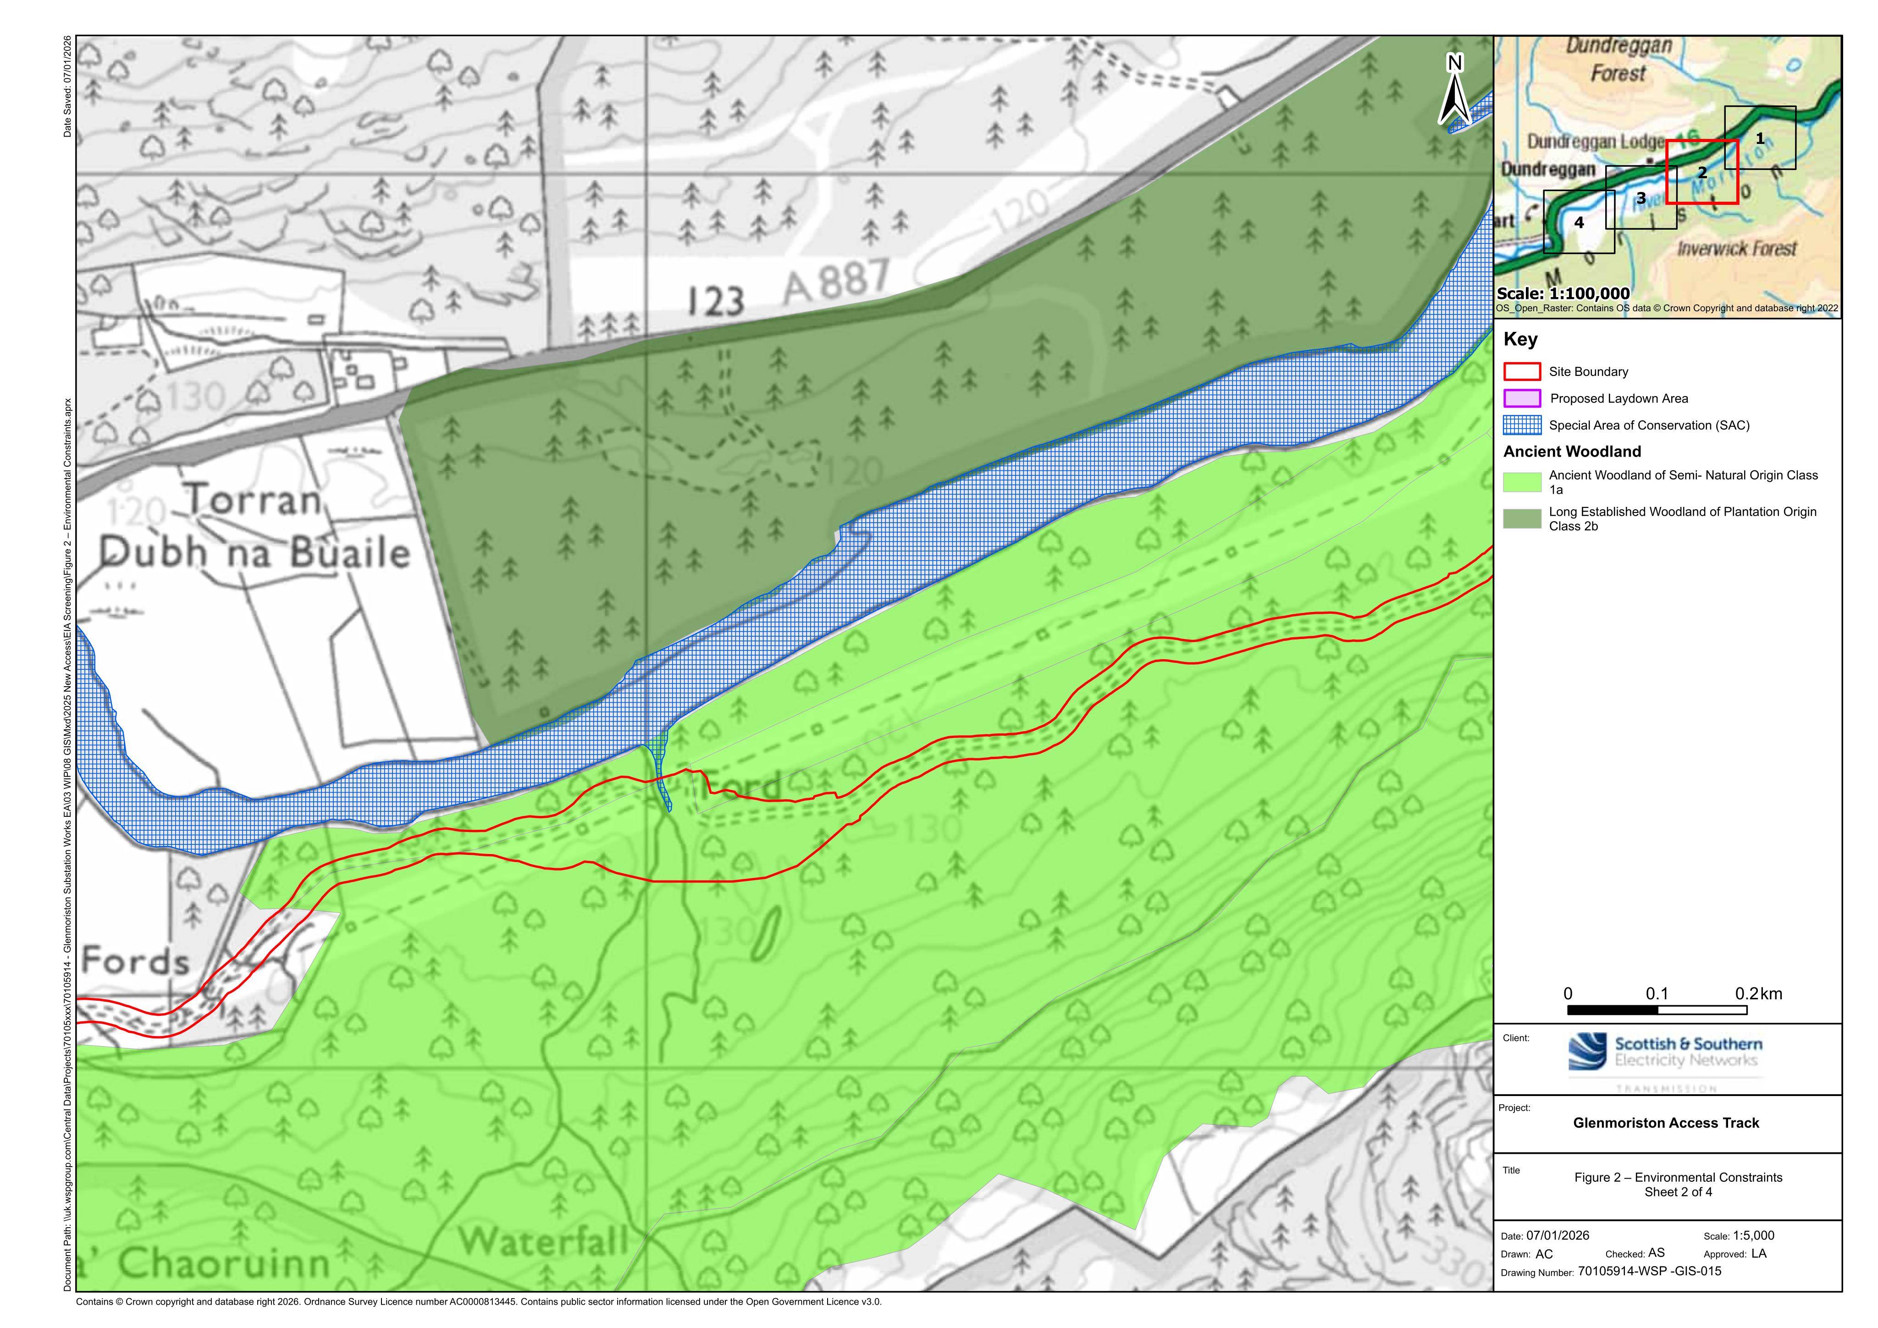Screen dimensions: 1878x1328
Task: Click 'Figure 2 – Environmental Constraints' title text
Action: (1679, 1178)
